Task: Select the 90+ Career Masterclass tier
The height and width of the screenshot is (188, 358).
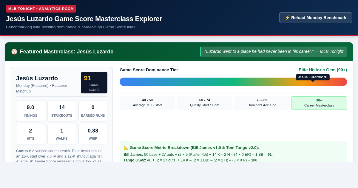Action: [319, 103]
